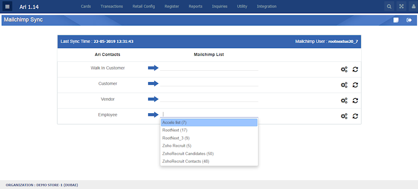Open settings gears for Customer row
This screenshot has height=189, width=418.
[344, 85]
